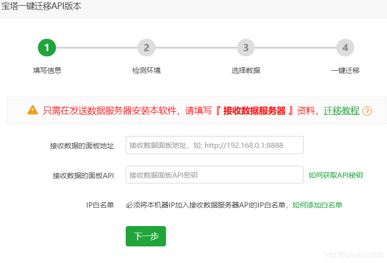
Task: Click the orange warning triangle icon
Action: (33, 110)
